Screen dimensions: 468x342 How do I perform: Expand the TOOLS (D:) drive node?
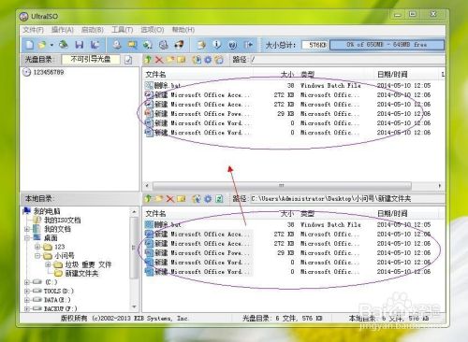click(27, 292)
